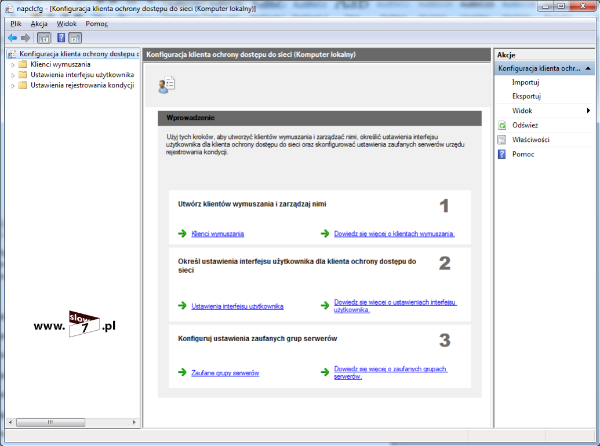Open Dowiedz się więcej o zaufanych grupach link
The width and height of the screenshot is (600, 446).
click(391, 372)
